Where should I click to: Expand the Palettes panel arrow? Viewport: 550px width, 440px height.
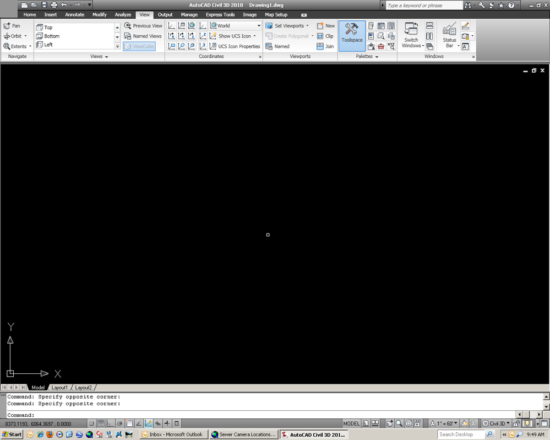coord(377,57)
